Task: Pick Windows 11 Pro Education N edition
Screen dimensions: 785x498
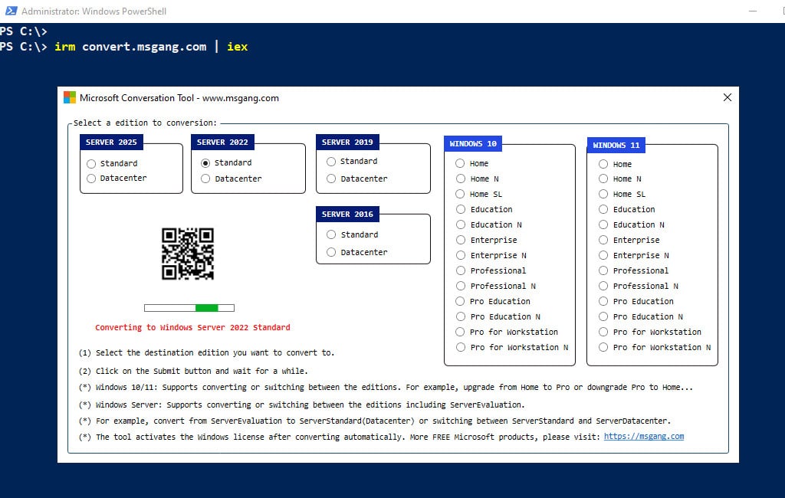Action: coord(603,317)
